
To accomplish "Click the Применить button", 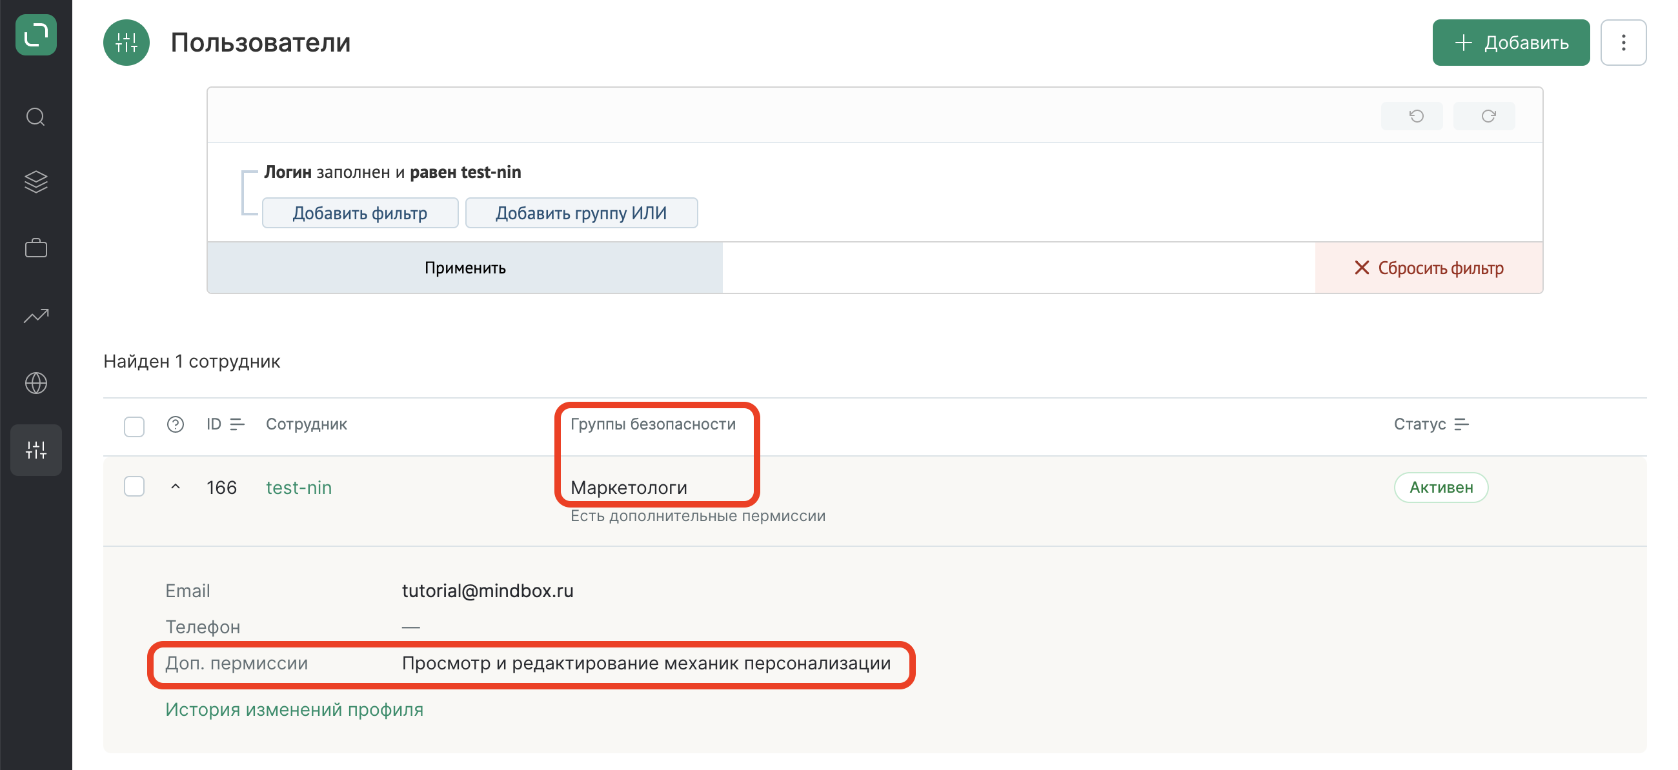I will pyautogui.click(x=465, y=268).
